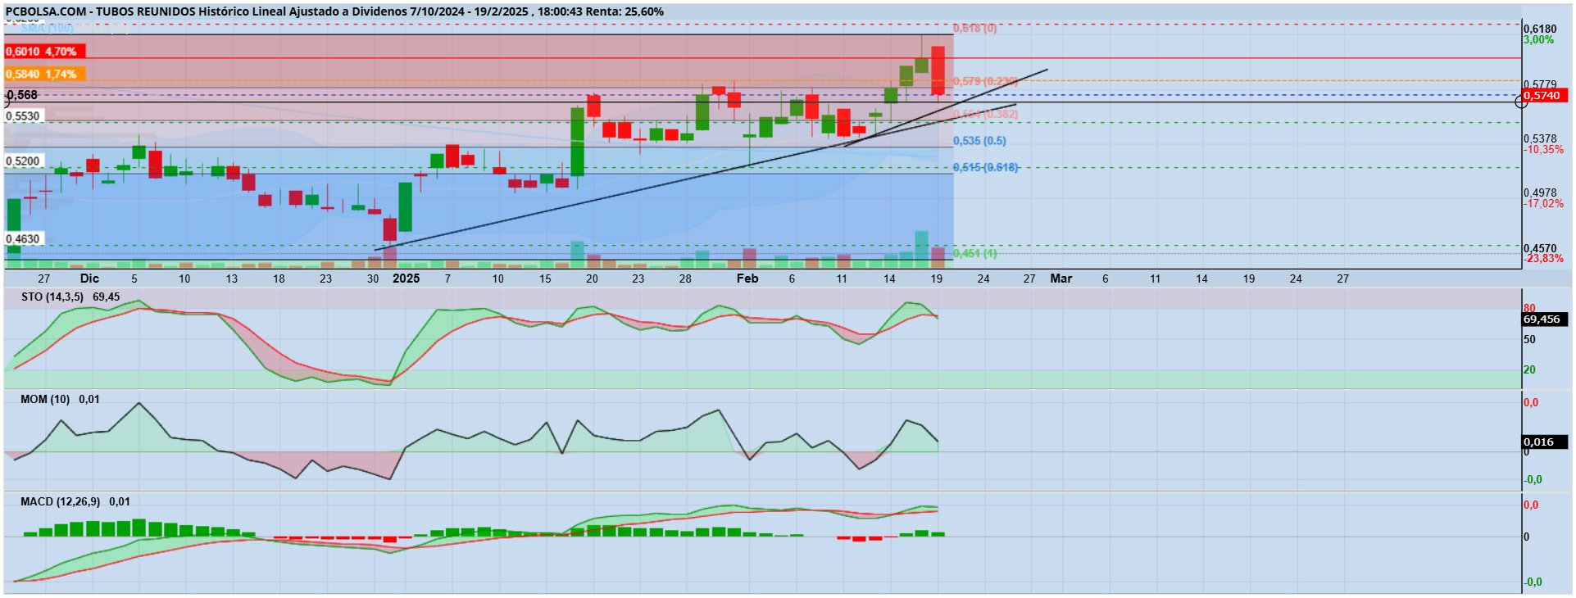
Task: Click the 0,515 (0.618) Fibonacci level label
Action: click(986, 167)
